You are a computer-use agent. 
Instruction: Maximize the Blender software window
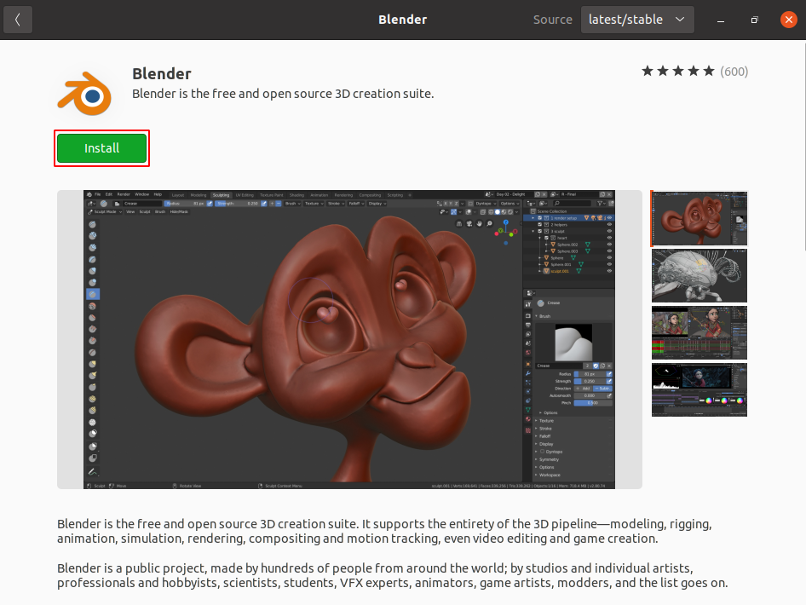click(x=754, y=20)
